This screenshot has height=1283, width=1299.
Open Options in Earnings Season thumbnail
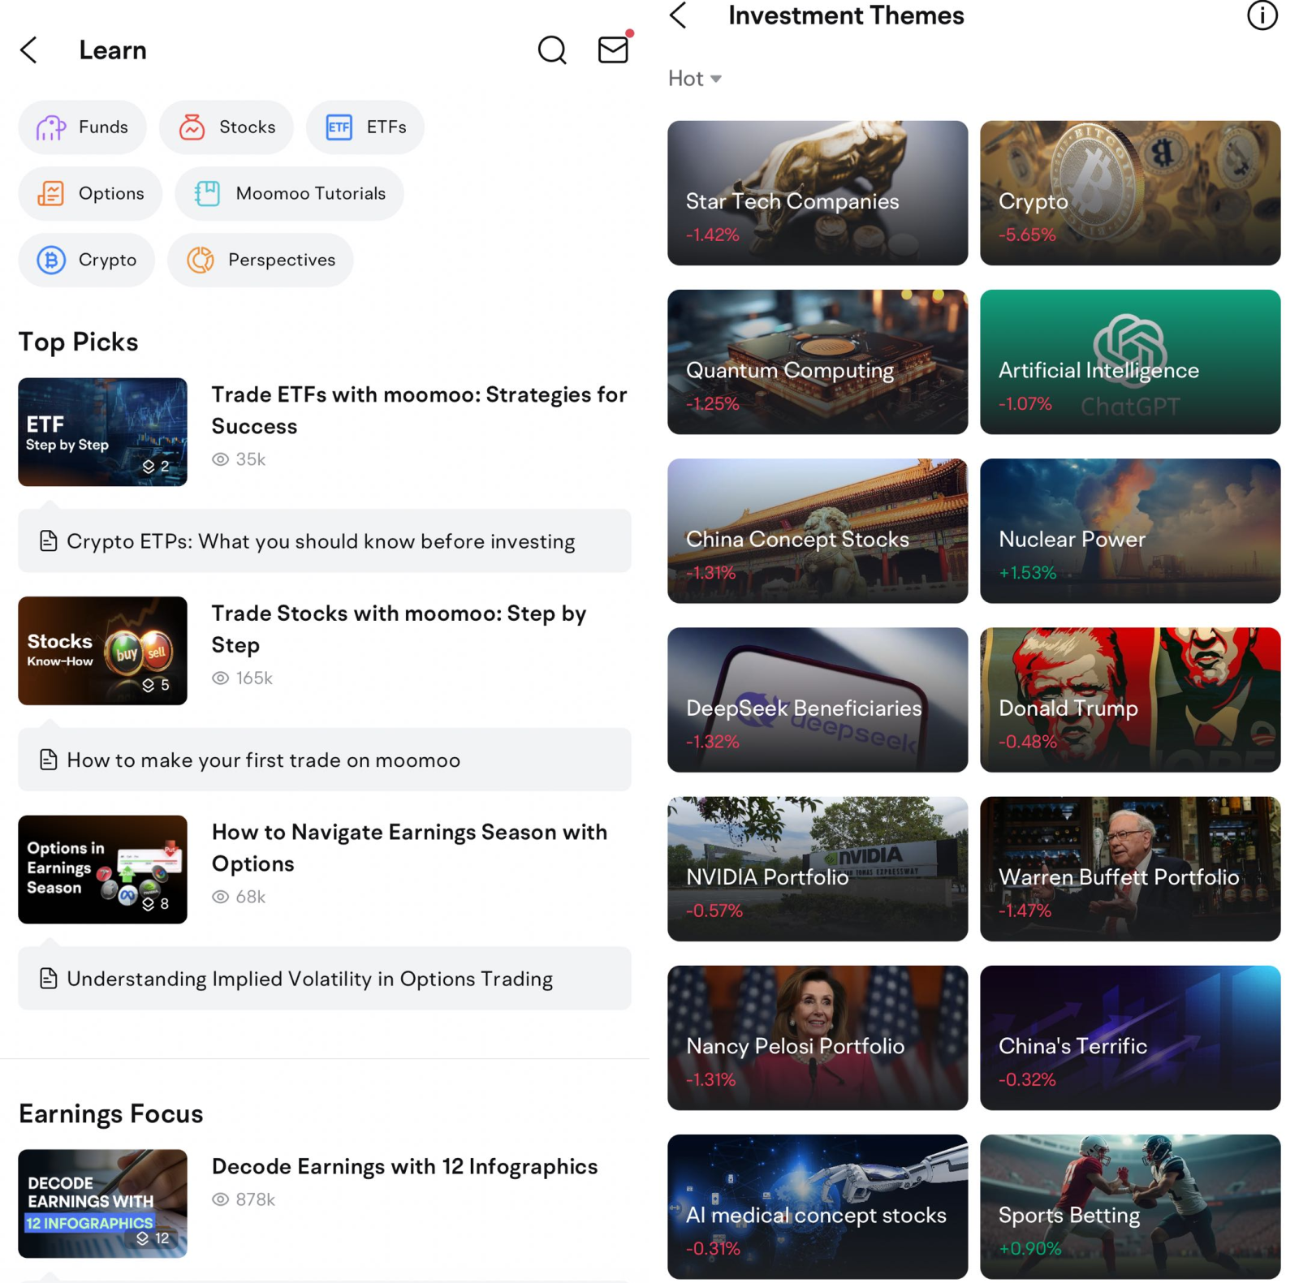(102, 870)
